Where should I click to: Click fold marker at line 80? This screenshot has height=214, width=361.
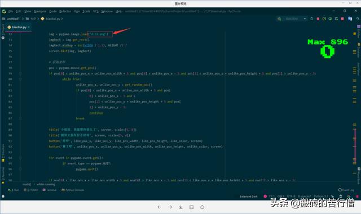[20, 79]
